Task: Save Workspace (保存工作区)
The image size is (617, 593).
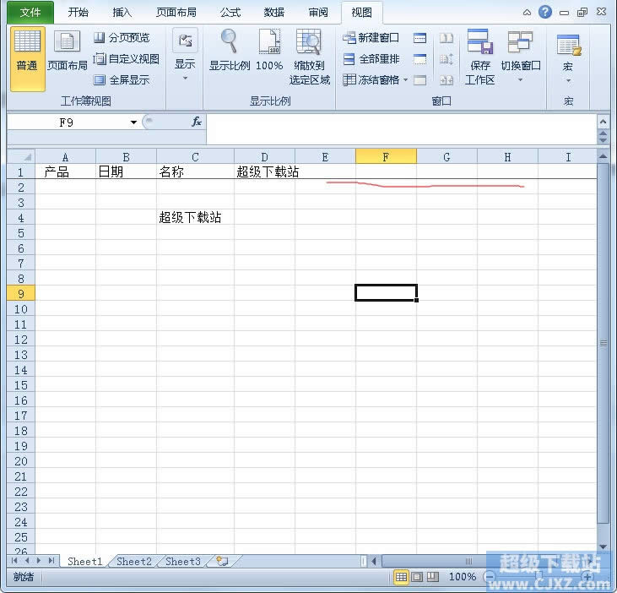Action: tap(480, 57)
